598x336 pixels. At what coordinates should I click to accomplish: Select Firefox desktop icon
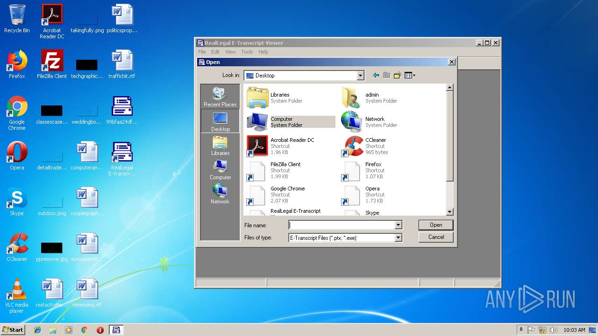(17, 64)
